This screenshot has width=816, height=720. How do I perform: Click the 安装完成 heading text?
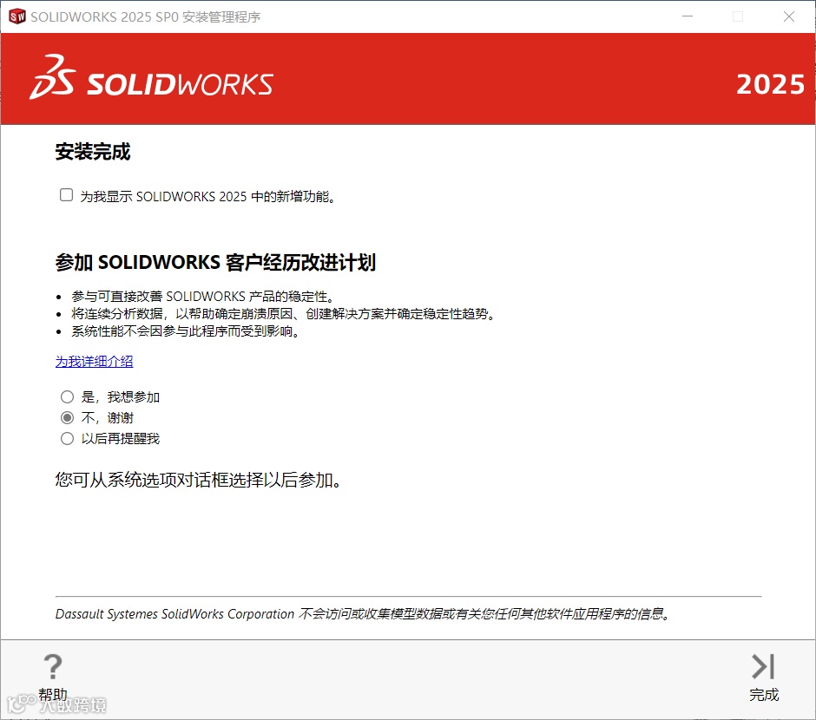[93, 152]
